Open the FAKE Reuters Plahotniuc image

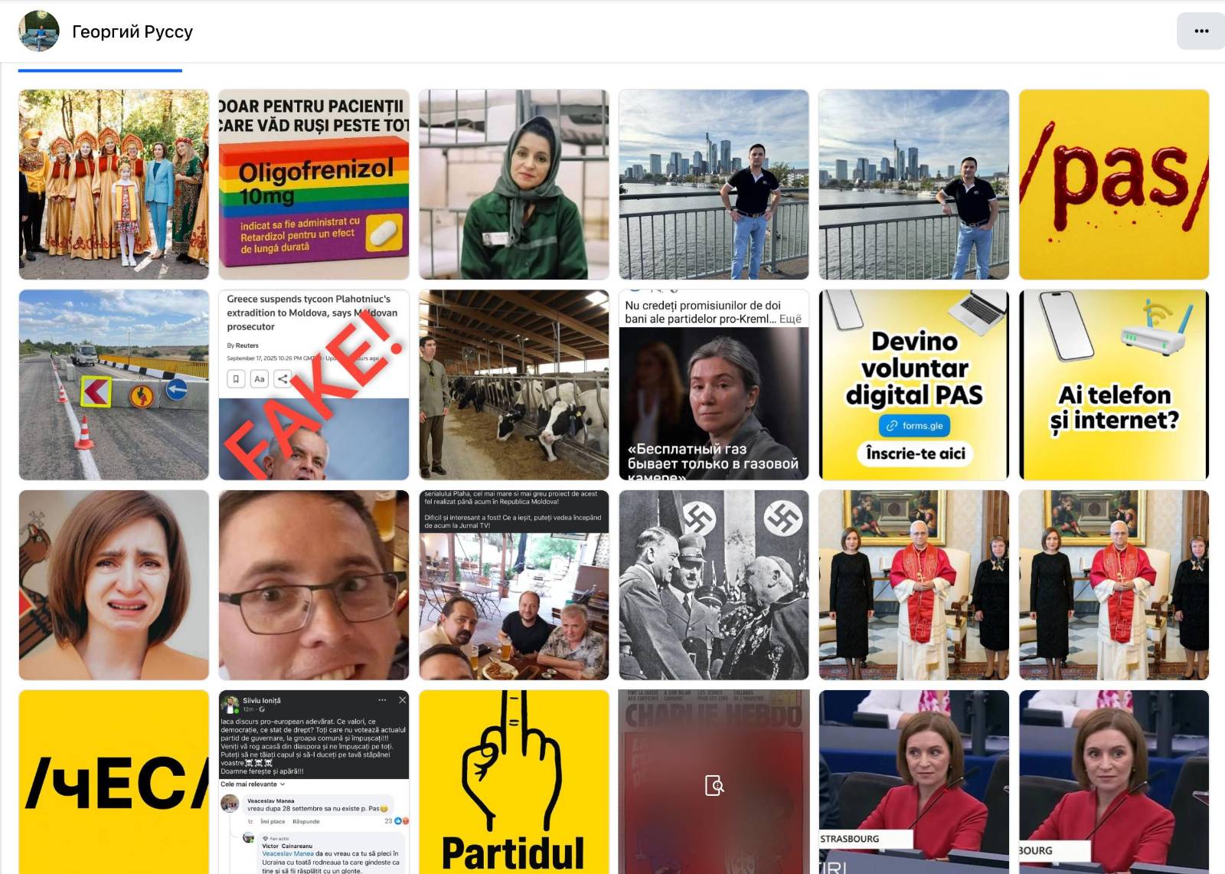[x=314, y=385]
